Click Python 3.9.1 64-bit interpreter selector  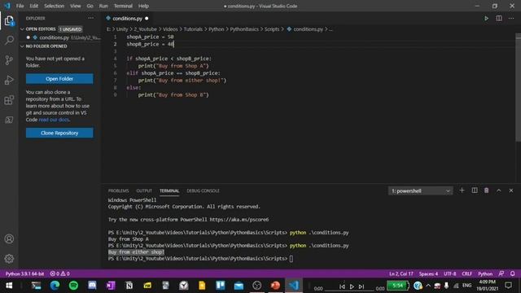pyautogui.click(x=24, y=273)
